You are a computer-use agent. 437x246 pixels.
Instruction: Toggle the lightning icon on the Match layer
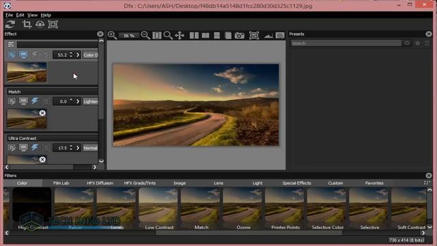pyautogui.click(x=35, y=100)
